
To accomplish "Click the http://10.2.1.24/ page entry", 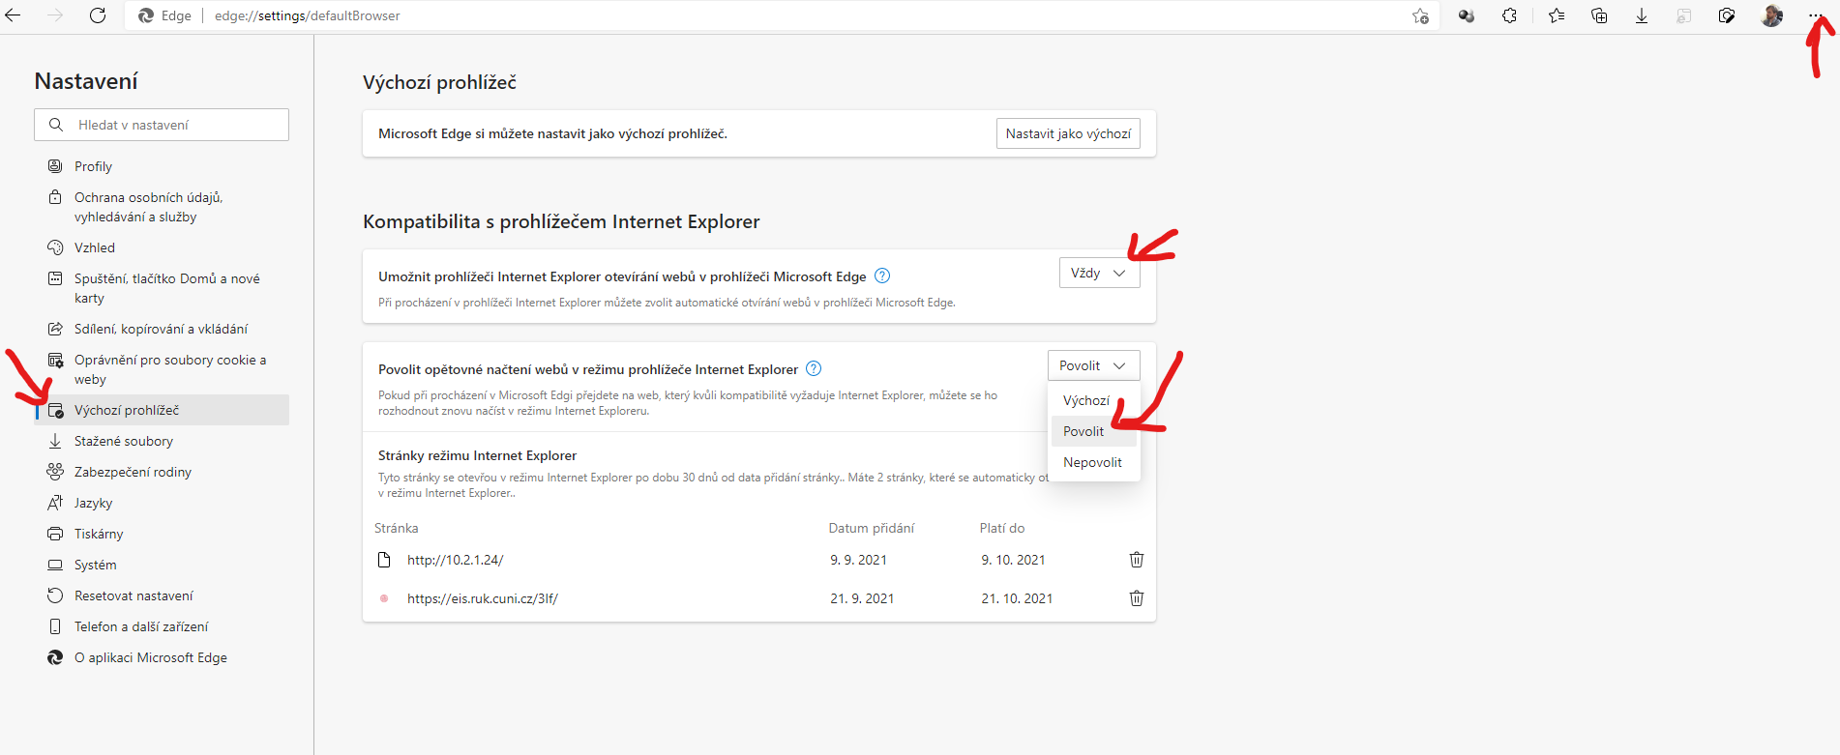I will (455, 560).
